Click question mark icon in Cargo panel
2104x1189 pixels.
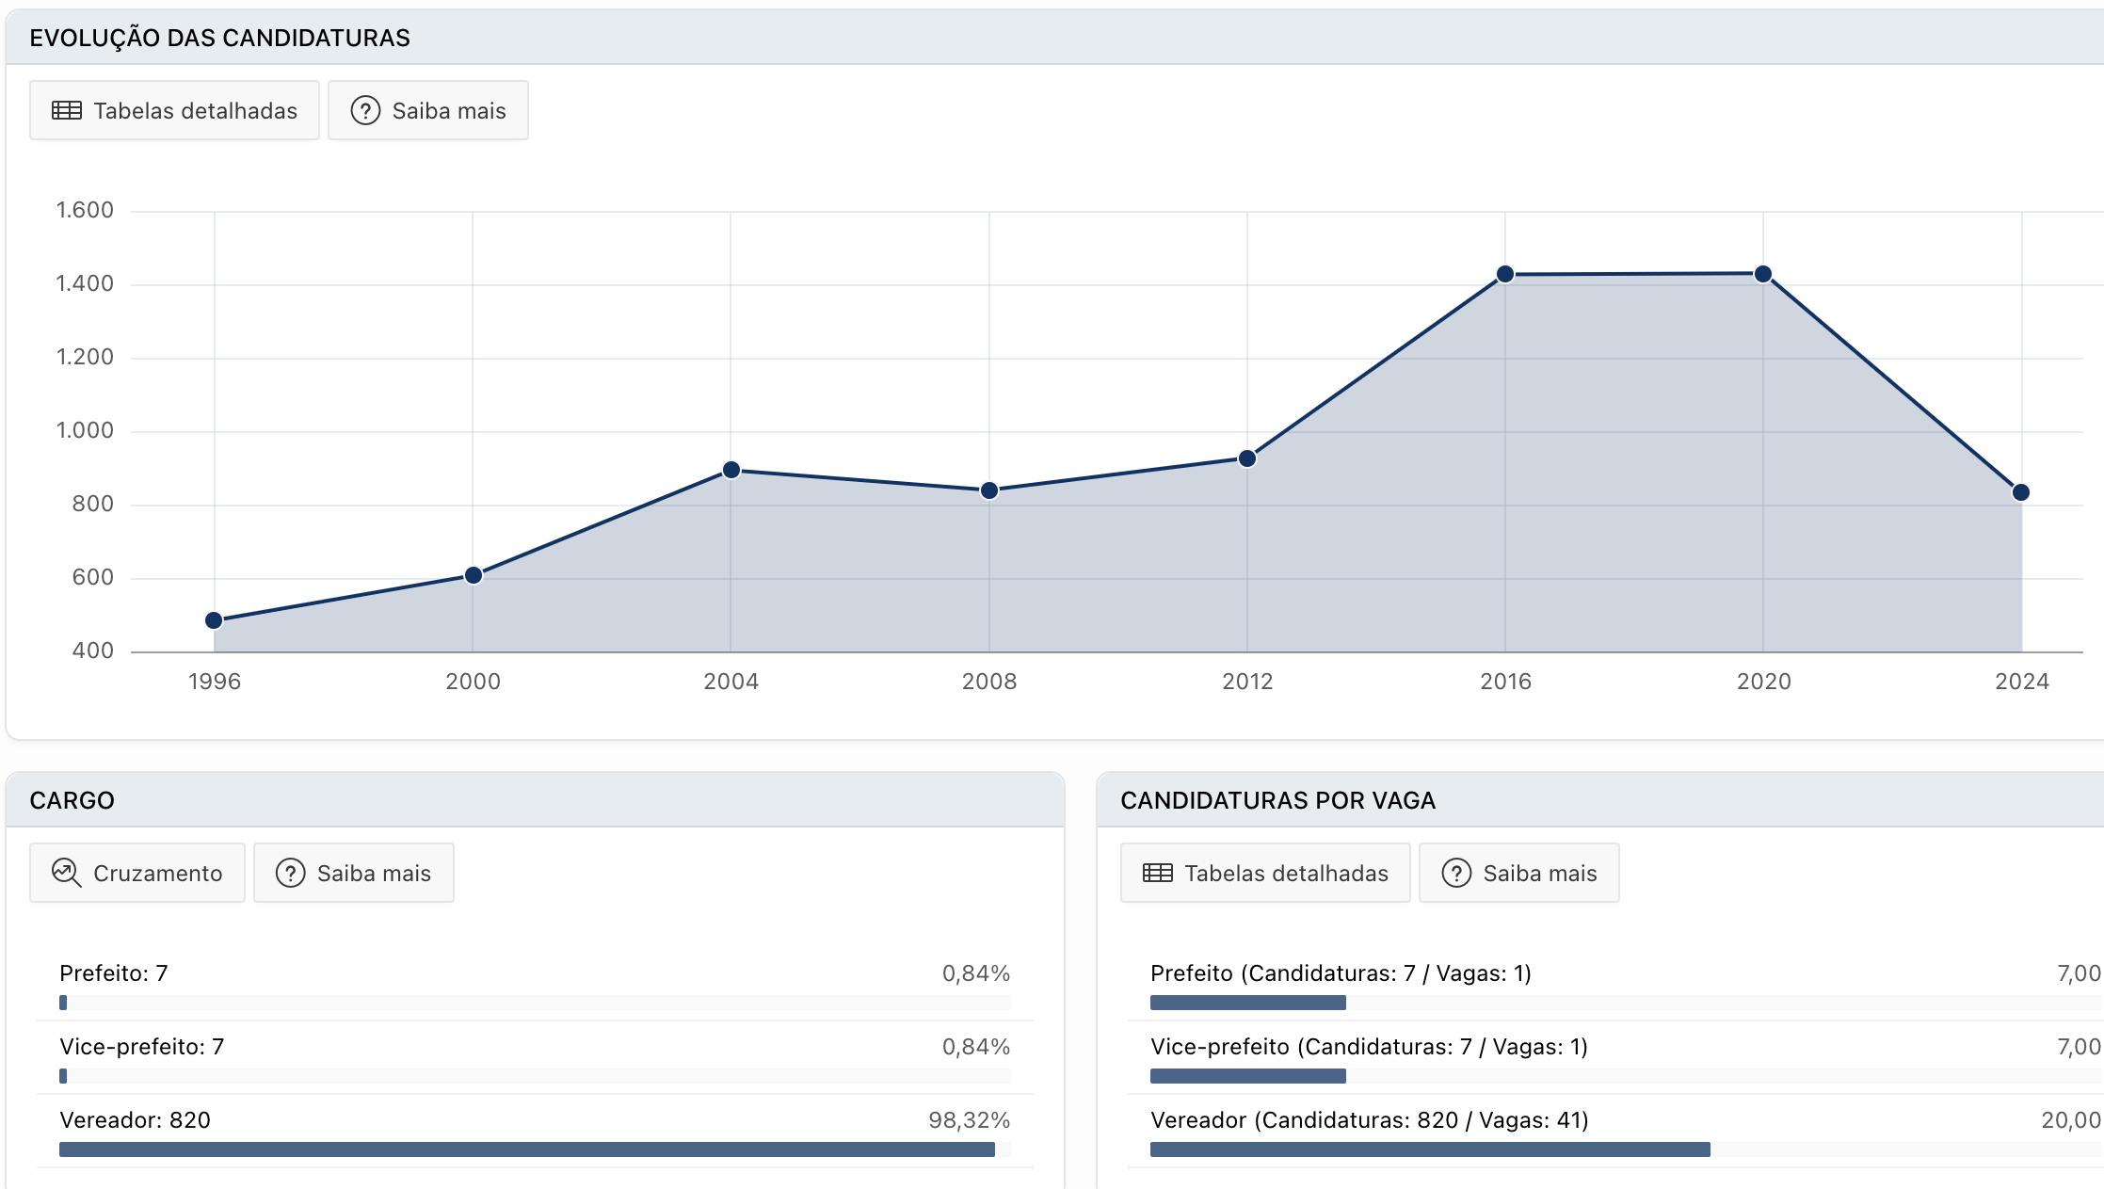tap(290, 874)
